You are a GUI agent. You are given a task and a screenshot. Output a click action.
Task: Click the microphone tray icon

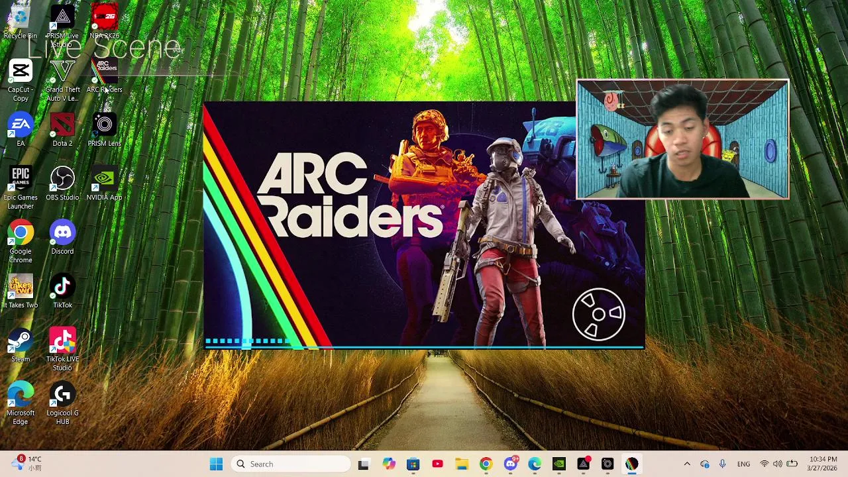click(x=722, y=464)
